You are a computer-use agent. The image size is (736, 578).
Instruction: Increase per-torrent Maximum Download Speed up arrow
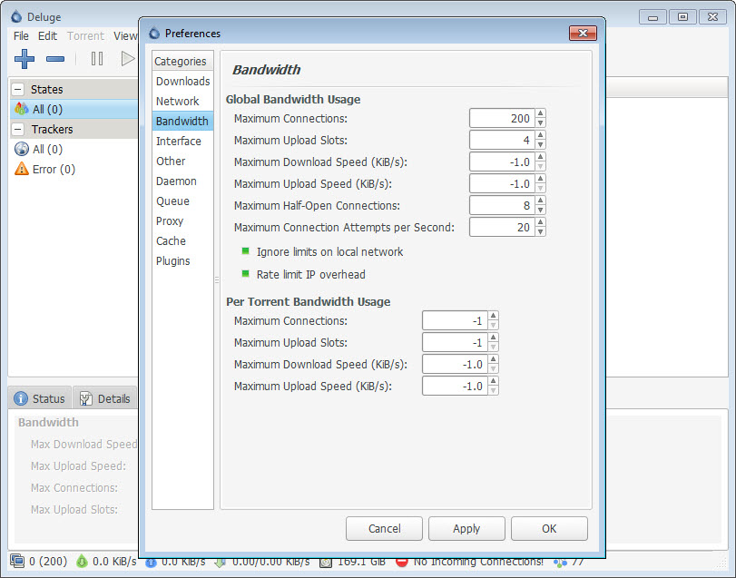pyautogui.click(x=493, y=359)
